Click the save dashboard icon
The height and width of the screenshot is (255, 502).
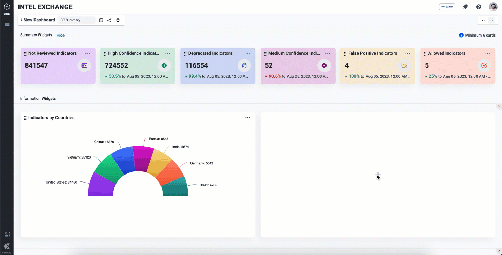point(101,20)
